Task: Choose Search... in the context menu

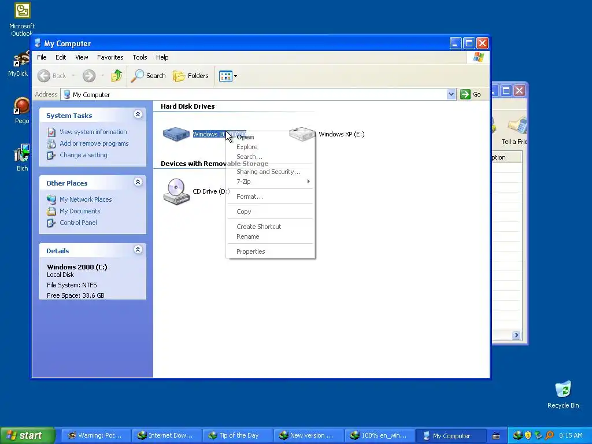Action: coord(271,157)
